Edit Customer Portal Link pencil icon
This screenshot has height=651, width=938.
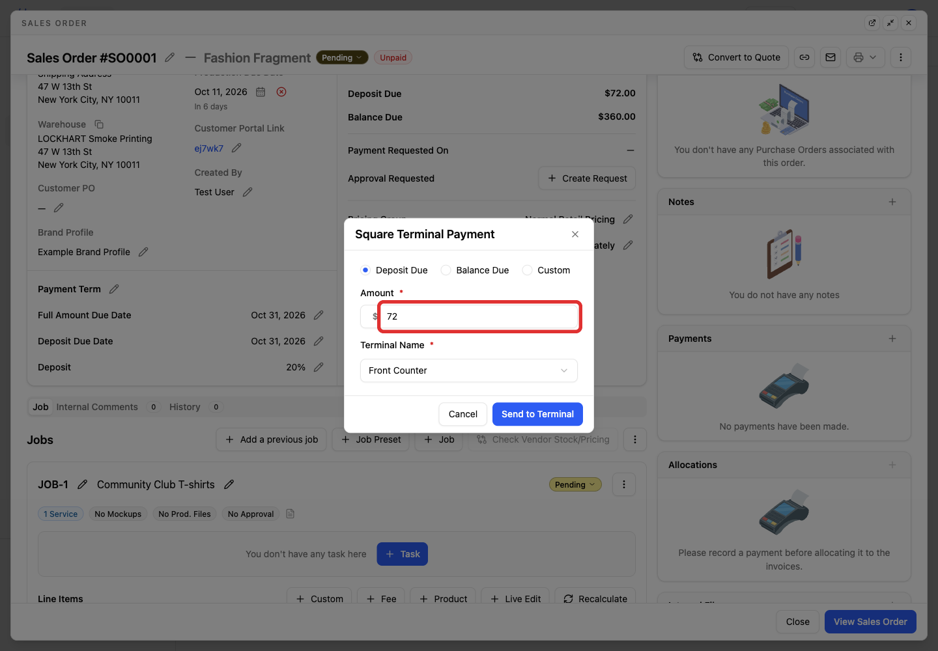click(x=236, y=148)
